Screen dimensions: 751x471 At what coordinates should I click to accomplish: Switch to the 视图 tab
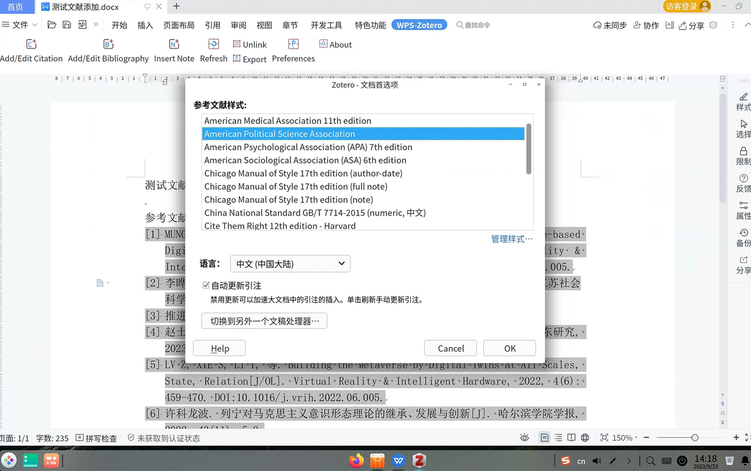pos(264,25)
